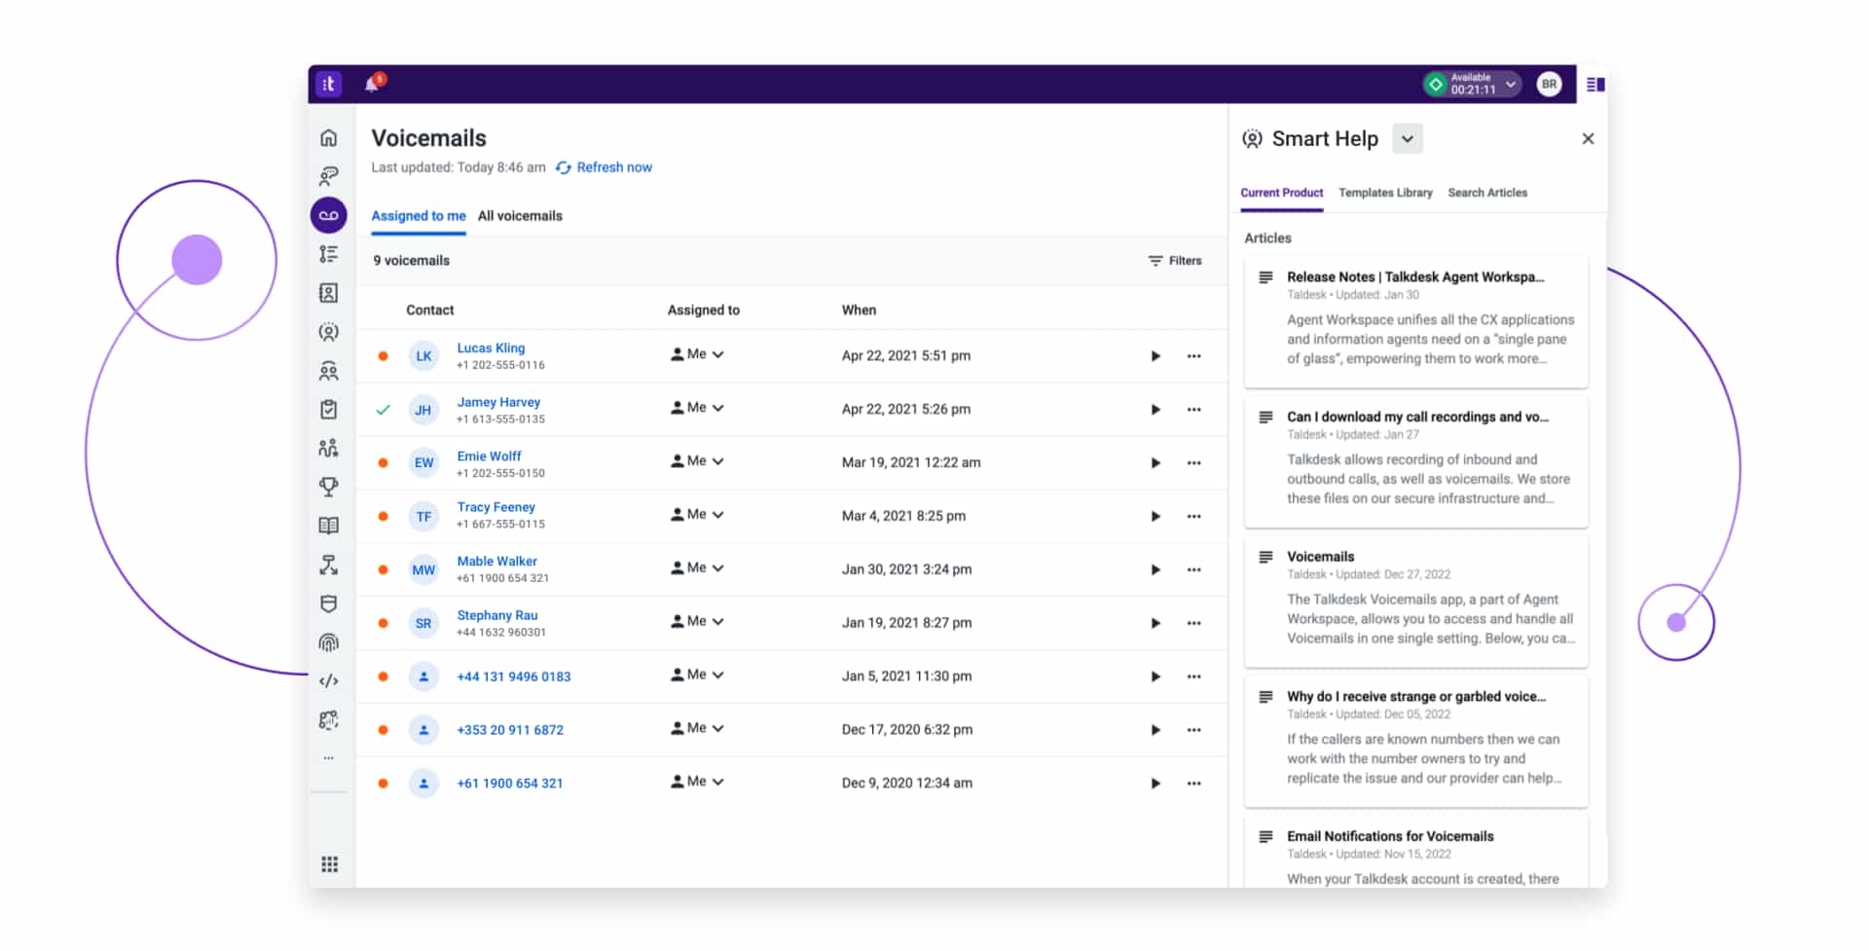Open the Smart Help dropdown arrow
The width and height of the screenshot is (1869, 951).
pyautogui.click(x=1407, y=138)
